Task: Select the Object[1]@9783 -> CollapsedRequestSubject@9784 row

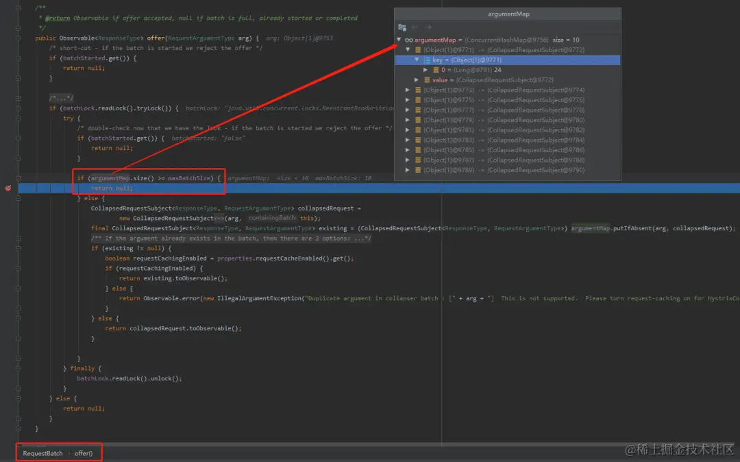Action: tap(507, 140)
